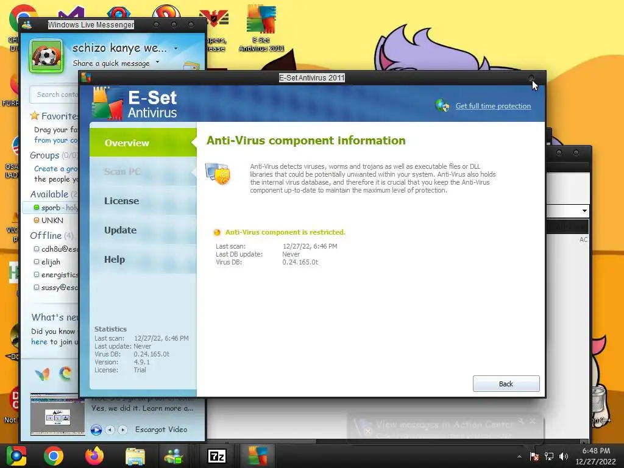Click the Recycle Bin desktop icon
Screen dimensions: 624x468
pyautogui.click(x=598, y=400)
